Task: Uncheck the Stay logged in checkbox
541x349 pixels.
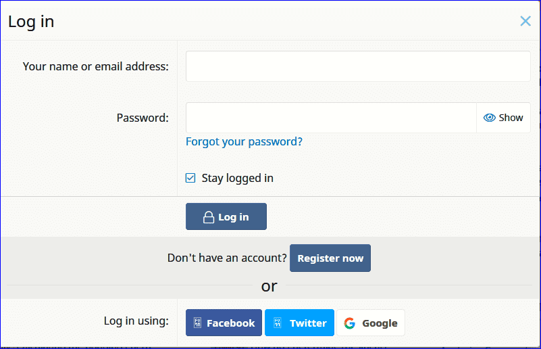Action: (x=190, y=179)
